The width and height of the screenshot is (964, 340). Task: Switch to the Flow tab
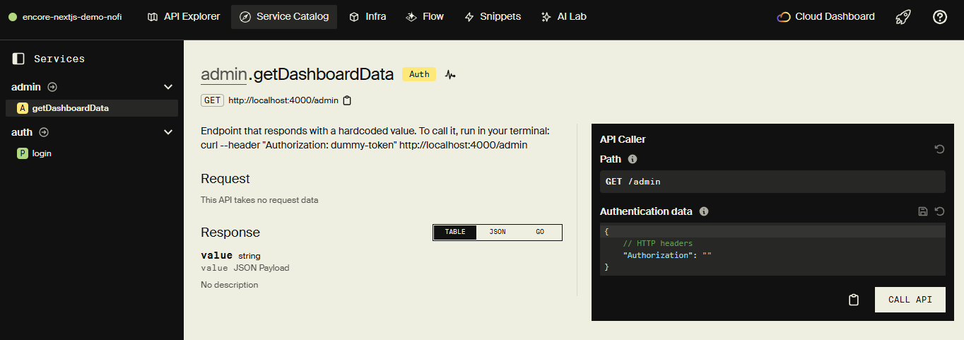[x=425, y=16]
